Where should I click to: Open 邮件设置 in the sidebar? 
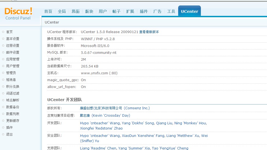[x=13, y=52]
